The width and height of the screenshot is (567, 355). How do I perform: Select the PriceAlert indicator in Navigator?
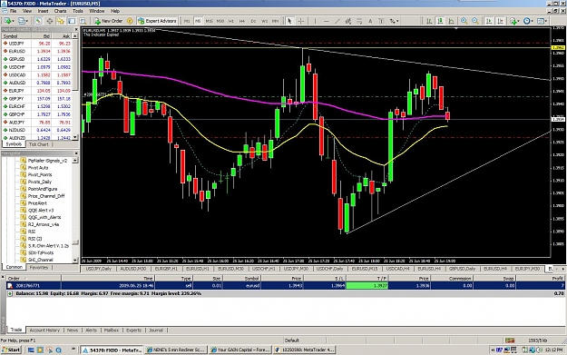[x=37, y=203]
